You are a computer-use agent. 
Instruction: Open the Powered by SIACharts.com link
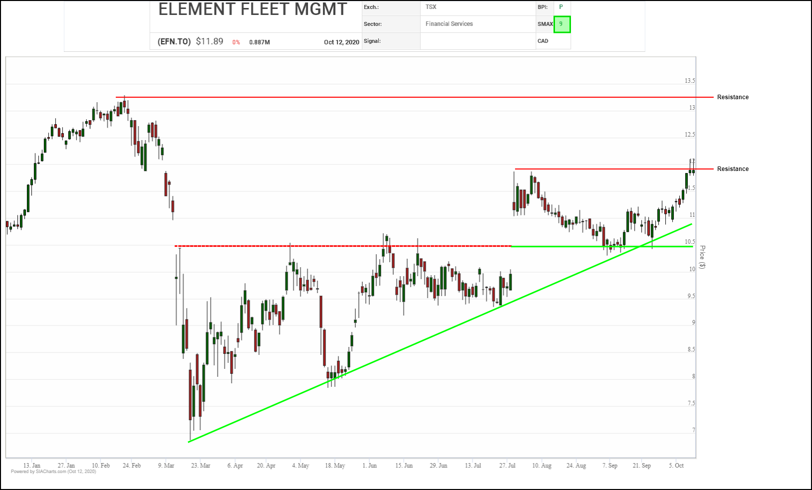53,472
